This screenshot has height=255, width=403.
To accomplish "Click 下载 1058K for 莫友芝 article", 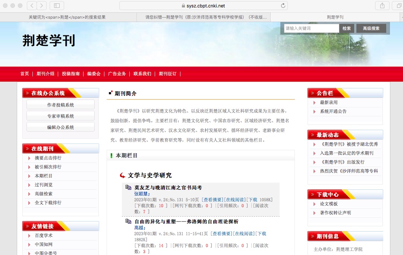I will point(259,200).
